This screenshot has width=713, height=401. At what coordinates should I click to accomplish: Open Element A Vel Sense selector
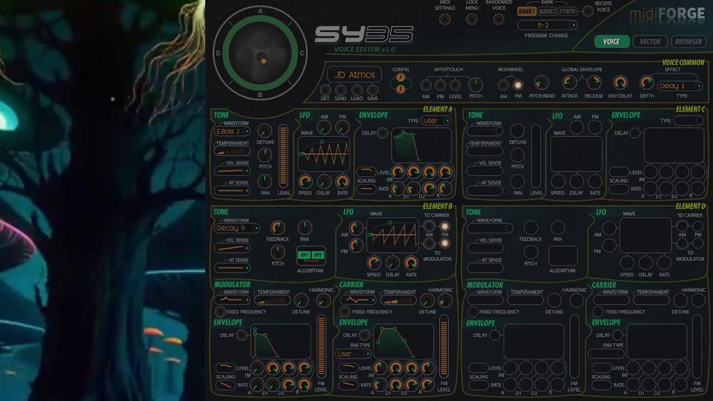pos(232,171)
